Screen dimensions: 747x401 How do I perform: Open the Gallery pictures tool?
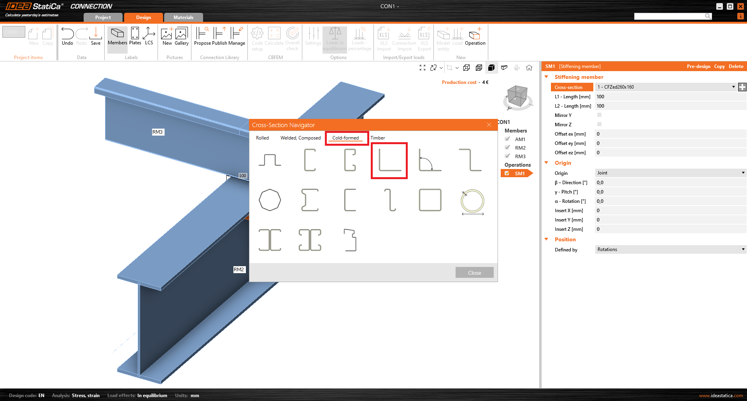[181, 36]
